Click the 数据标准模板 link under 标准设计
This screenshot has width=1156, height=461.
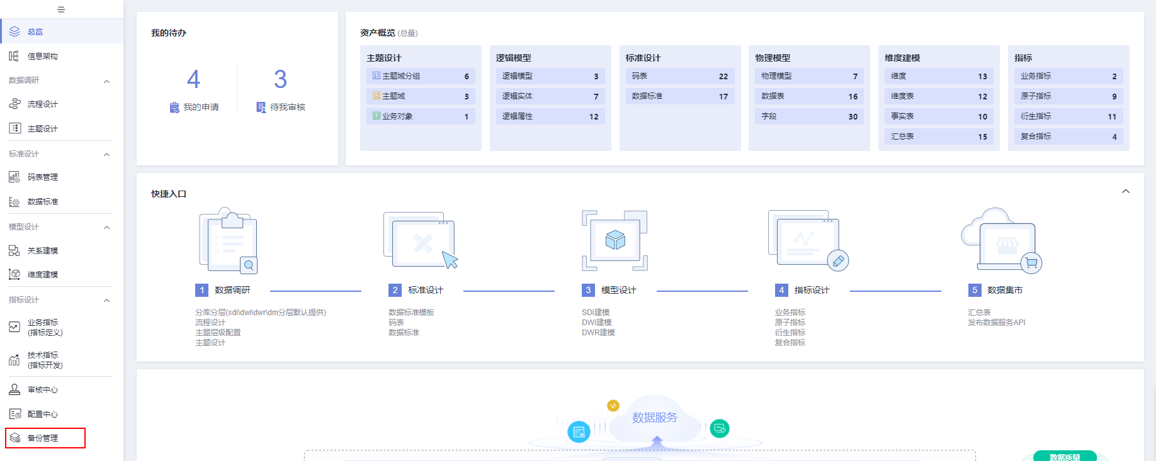(411, 313)
